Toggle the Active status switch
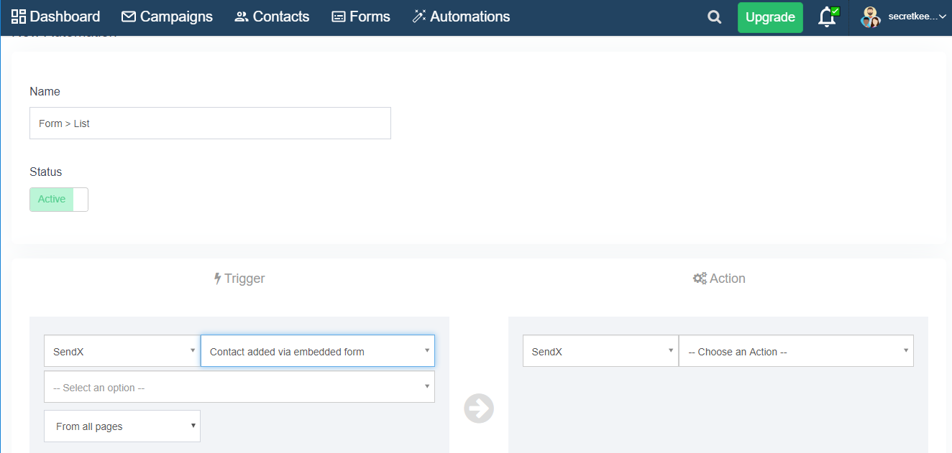Viewport: 952px width, 453px height. point(59,200)
